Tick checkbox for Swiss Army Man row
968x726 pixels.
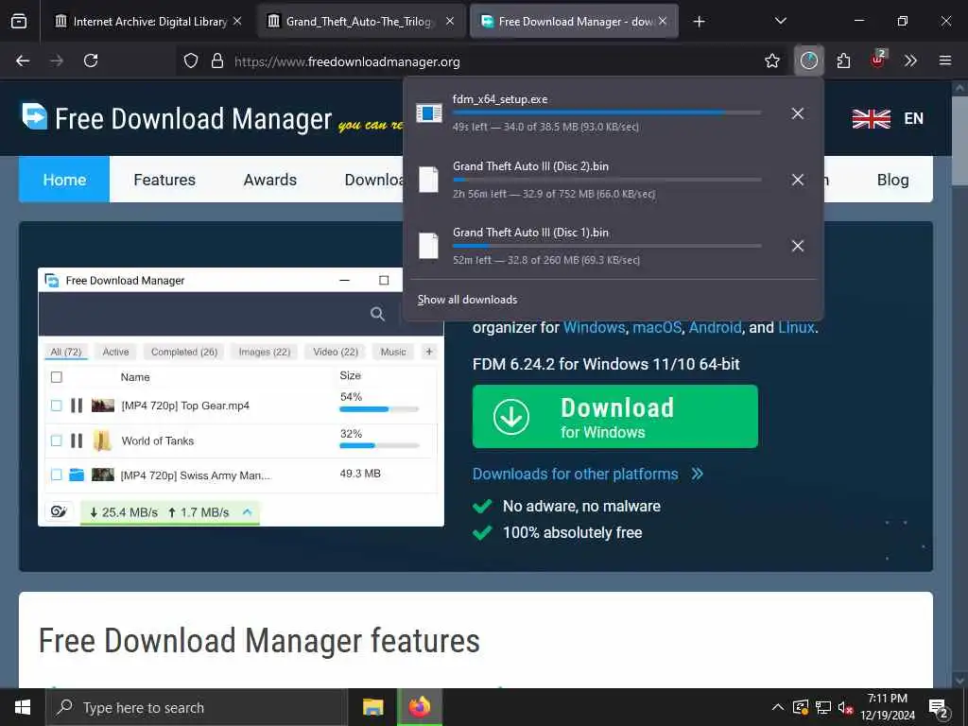coord(56,475)
